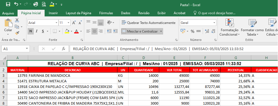This screenshot has height=106, width=278.
Task: Click Mesclar e Centralizar button
Action: click(140, 31)
